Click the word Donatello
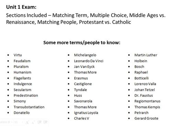This screenshot has width=172, height=129. pos(22,113)
